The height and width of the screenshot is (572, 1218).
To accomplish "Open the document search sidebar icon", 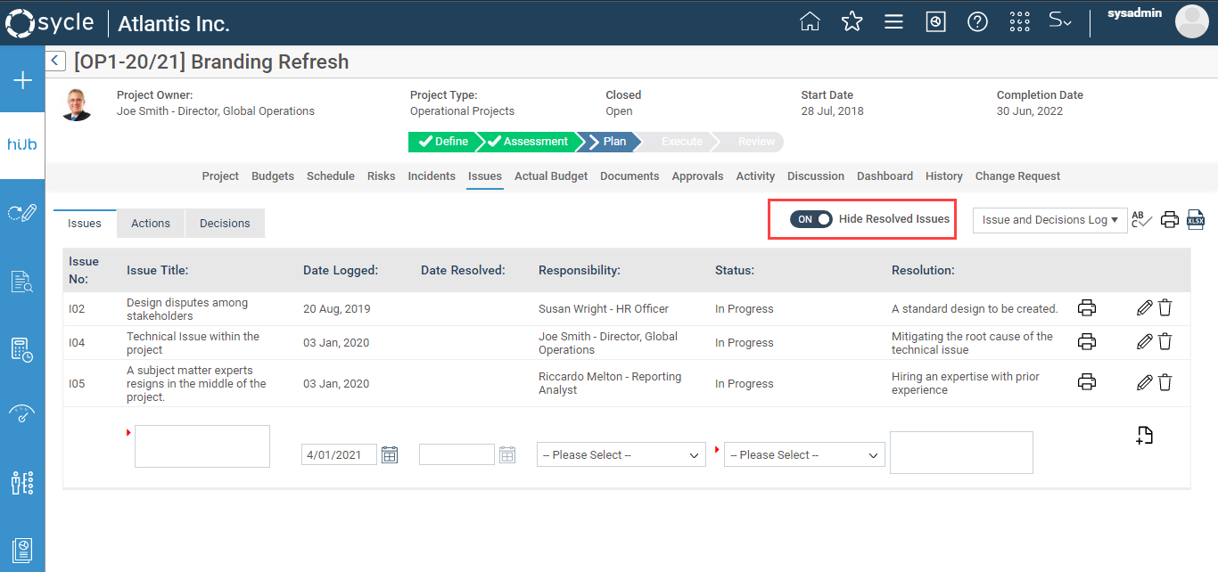I will click(22, 282).
